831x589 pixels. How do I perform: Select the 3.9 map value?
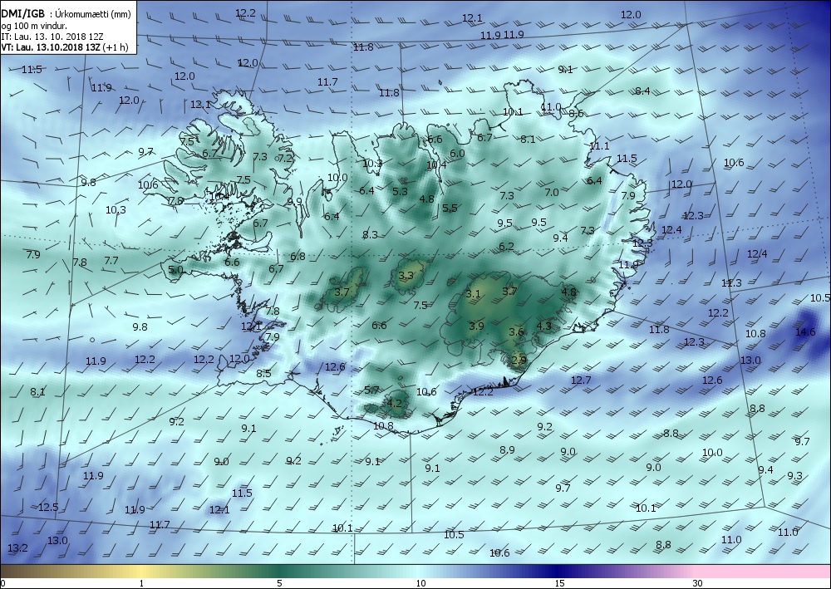[x=476, y=326]
